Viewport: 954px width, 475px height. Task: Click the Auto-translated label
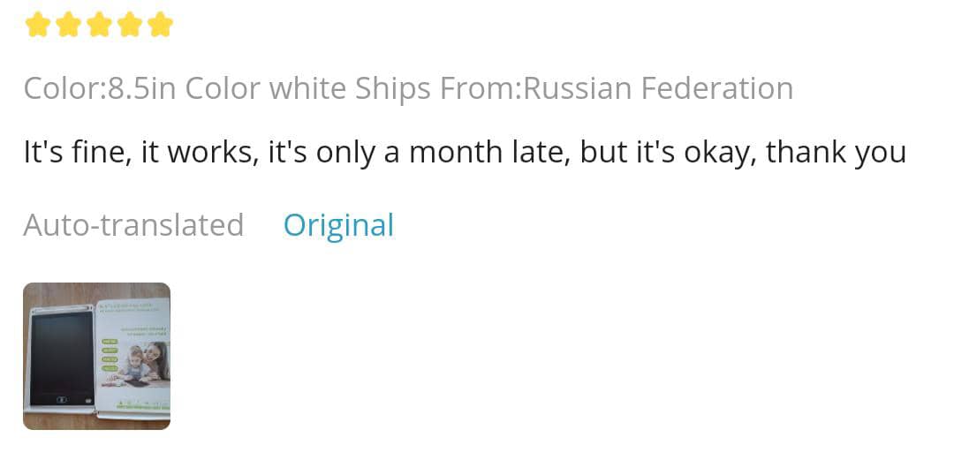coord(133,225)
